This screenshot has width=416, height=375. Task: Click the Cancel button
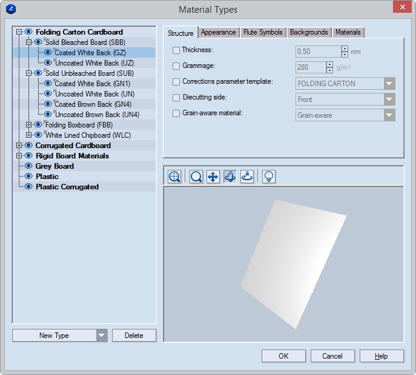point(332,356)
